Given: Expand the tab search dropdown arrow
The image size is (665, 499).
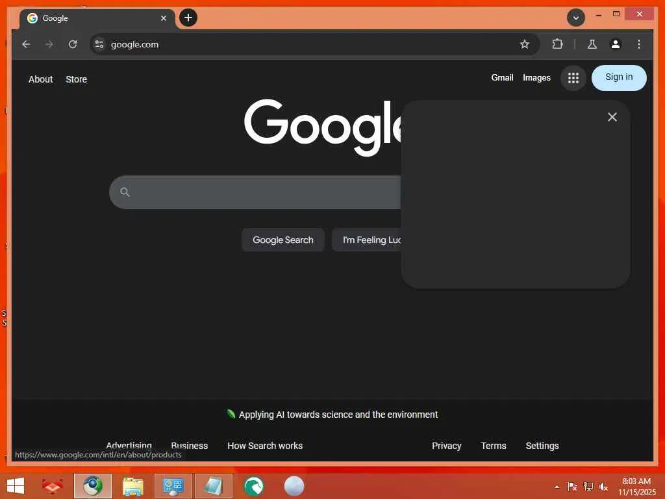Looking at the screenshot, I should (x=576, y=18).
